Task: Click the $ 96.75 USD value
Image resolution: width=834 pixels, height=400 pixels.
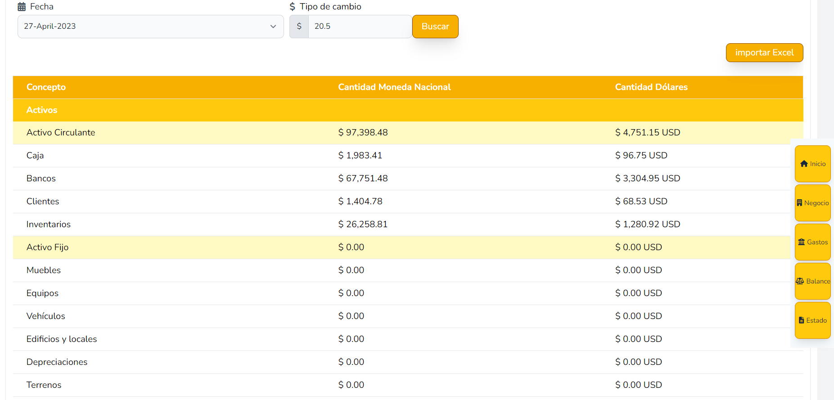Action: (x=641, y=156)
